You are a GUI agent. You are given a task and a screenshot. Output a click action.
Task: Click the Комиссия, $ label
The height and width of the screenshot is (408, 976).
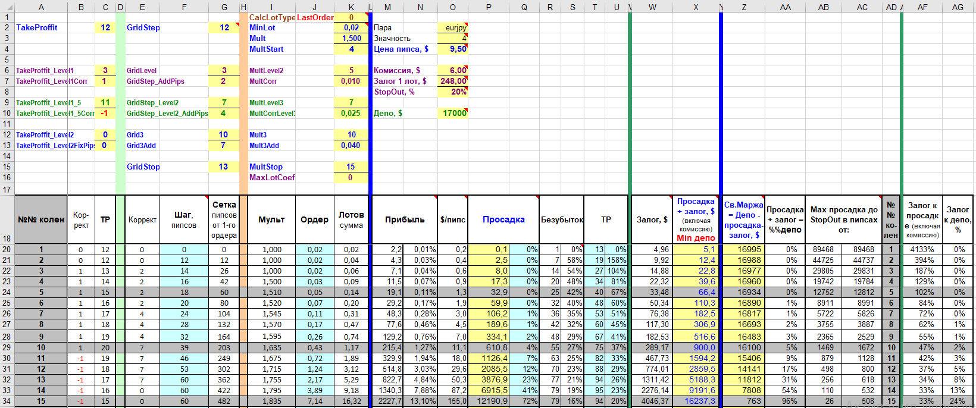pyautogui.click(x=397, y=70)
